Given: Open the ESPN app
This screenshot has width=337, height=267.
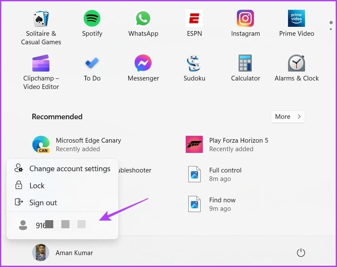Looking at the screenshot, I should click(x=194, y=23).
